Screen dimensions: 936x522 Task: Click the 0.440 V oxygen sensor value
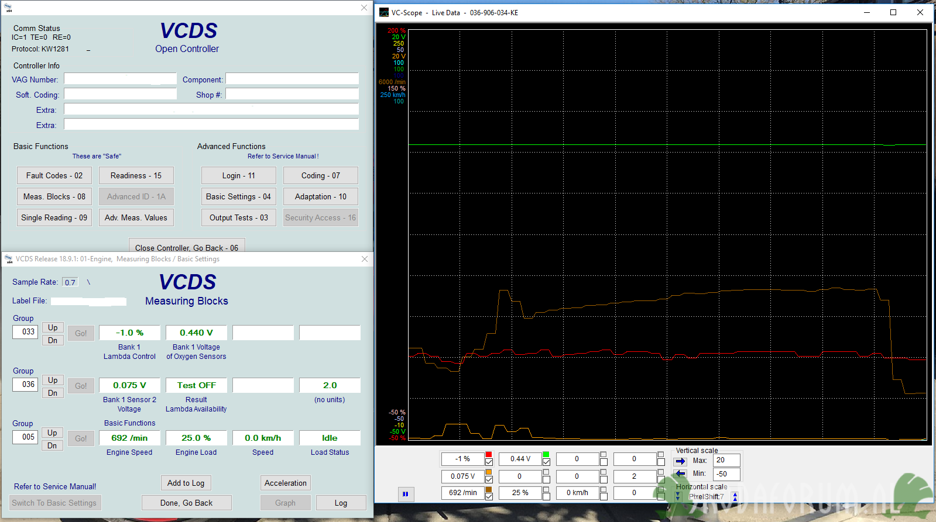click(x=196, y=333)
